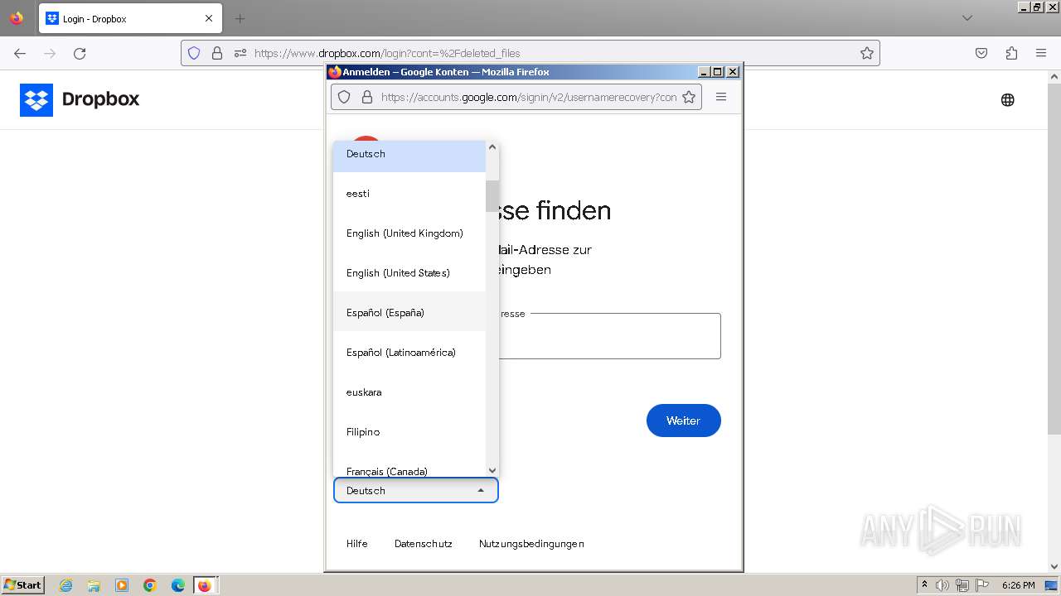Open the Hilfe link

[x=357, y=544]
